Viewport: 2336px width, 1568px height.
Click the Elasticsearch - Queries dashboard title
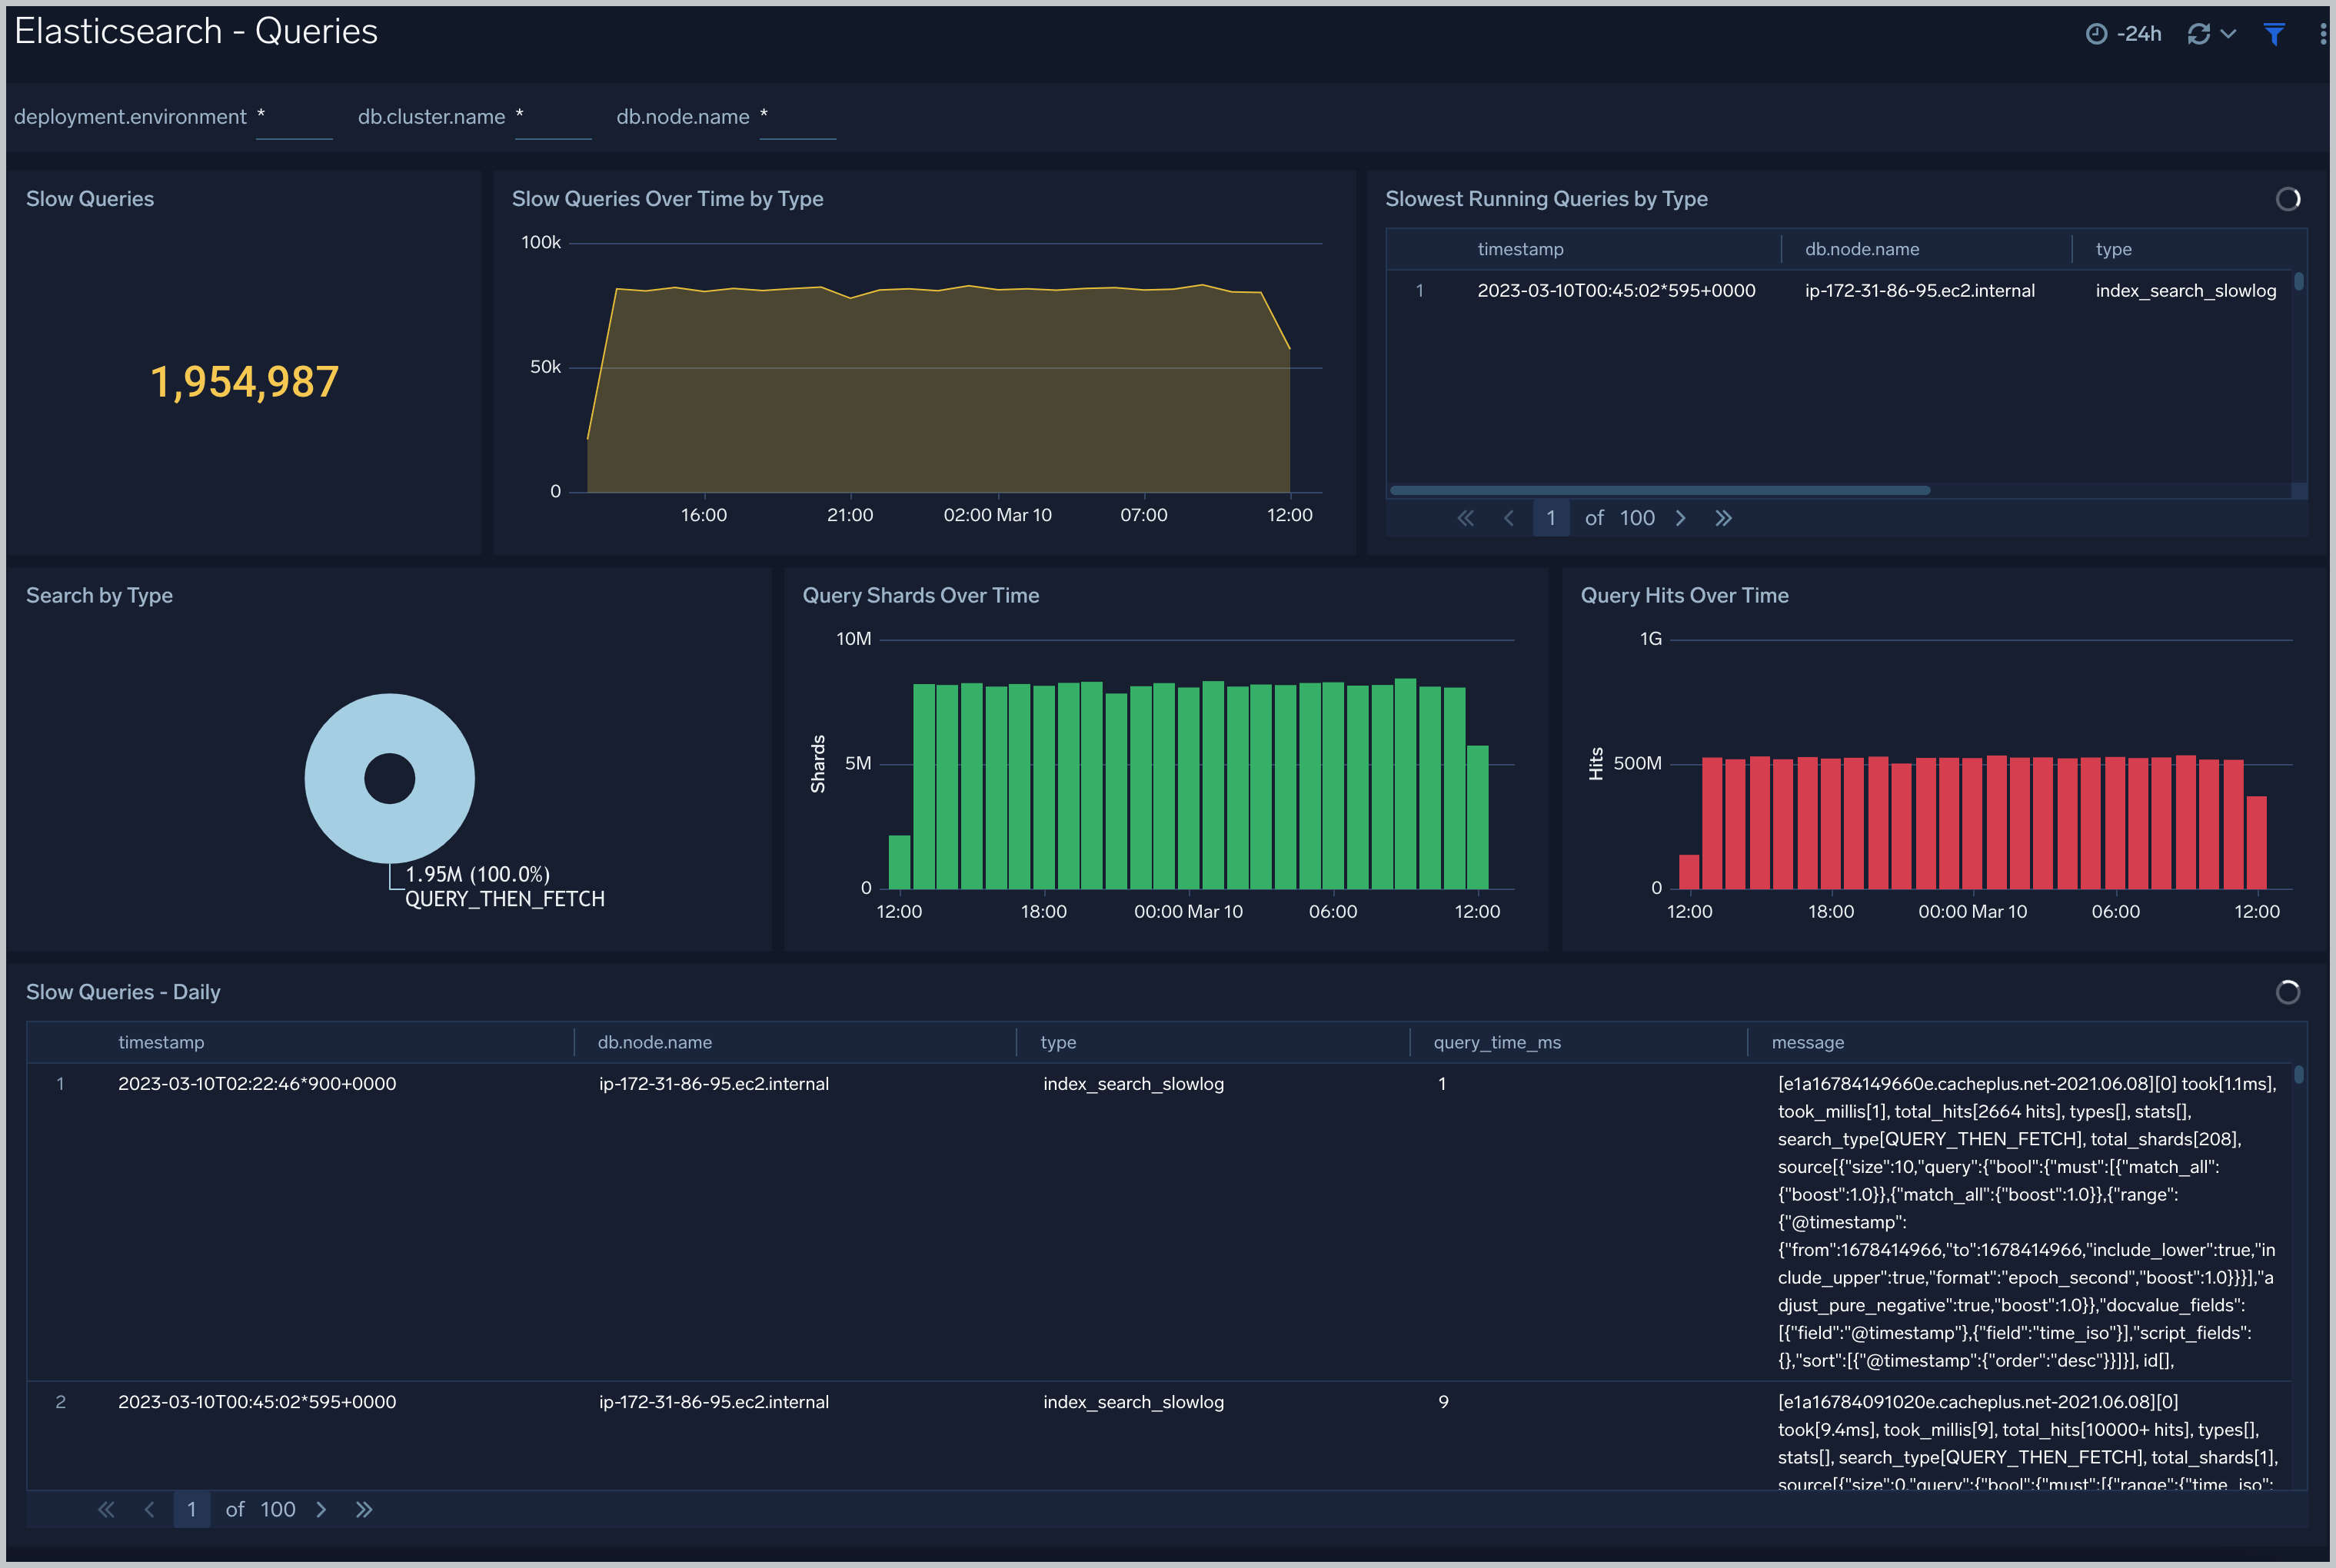(196, 32)
